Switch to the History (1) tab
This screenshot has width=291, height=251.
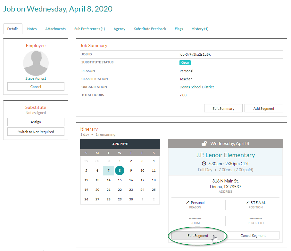[x=200, y=29]
